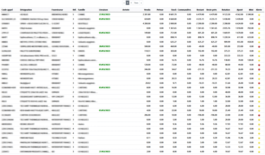The height and width of the screenshot is (155, 265).
Task: Go to previous page with « arrow
Action: pos(124,3)
